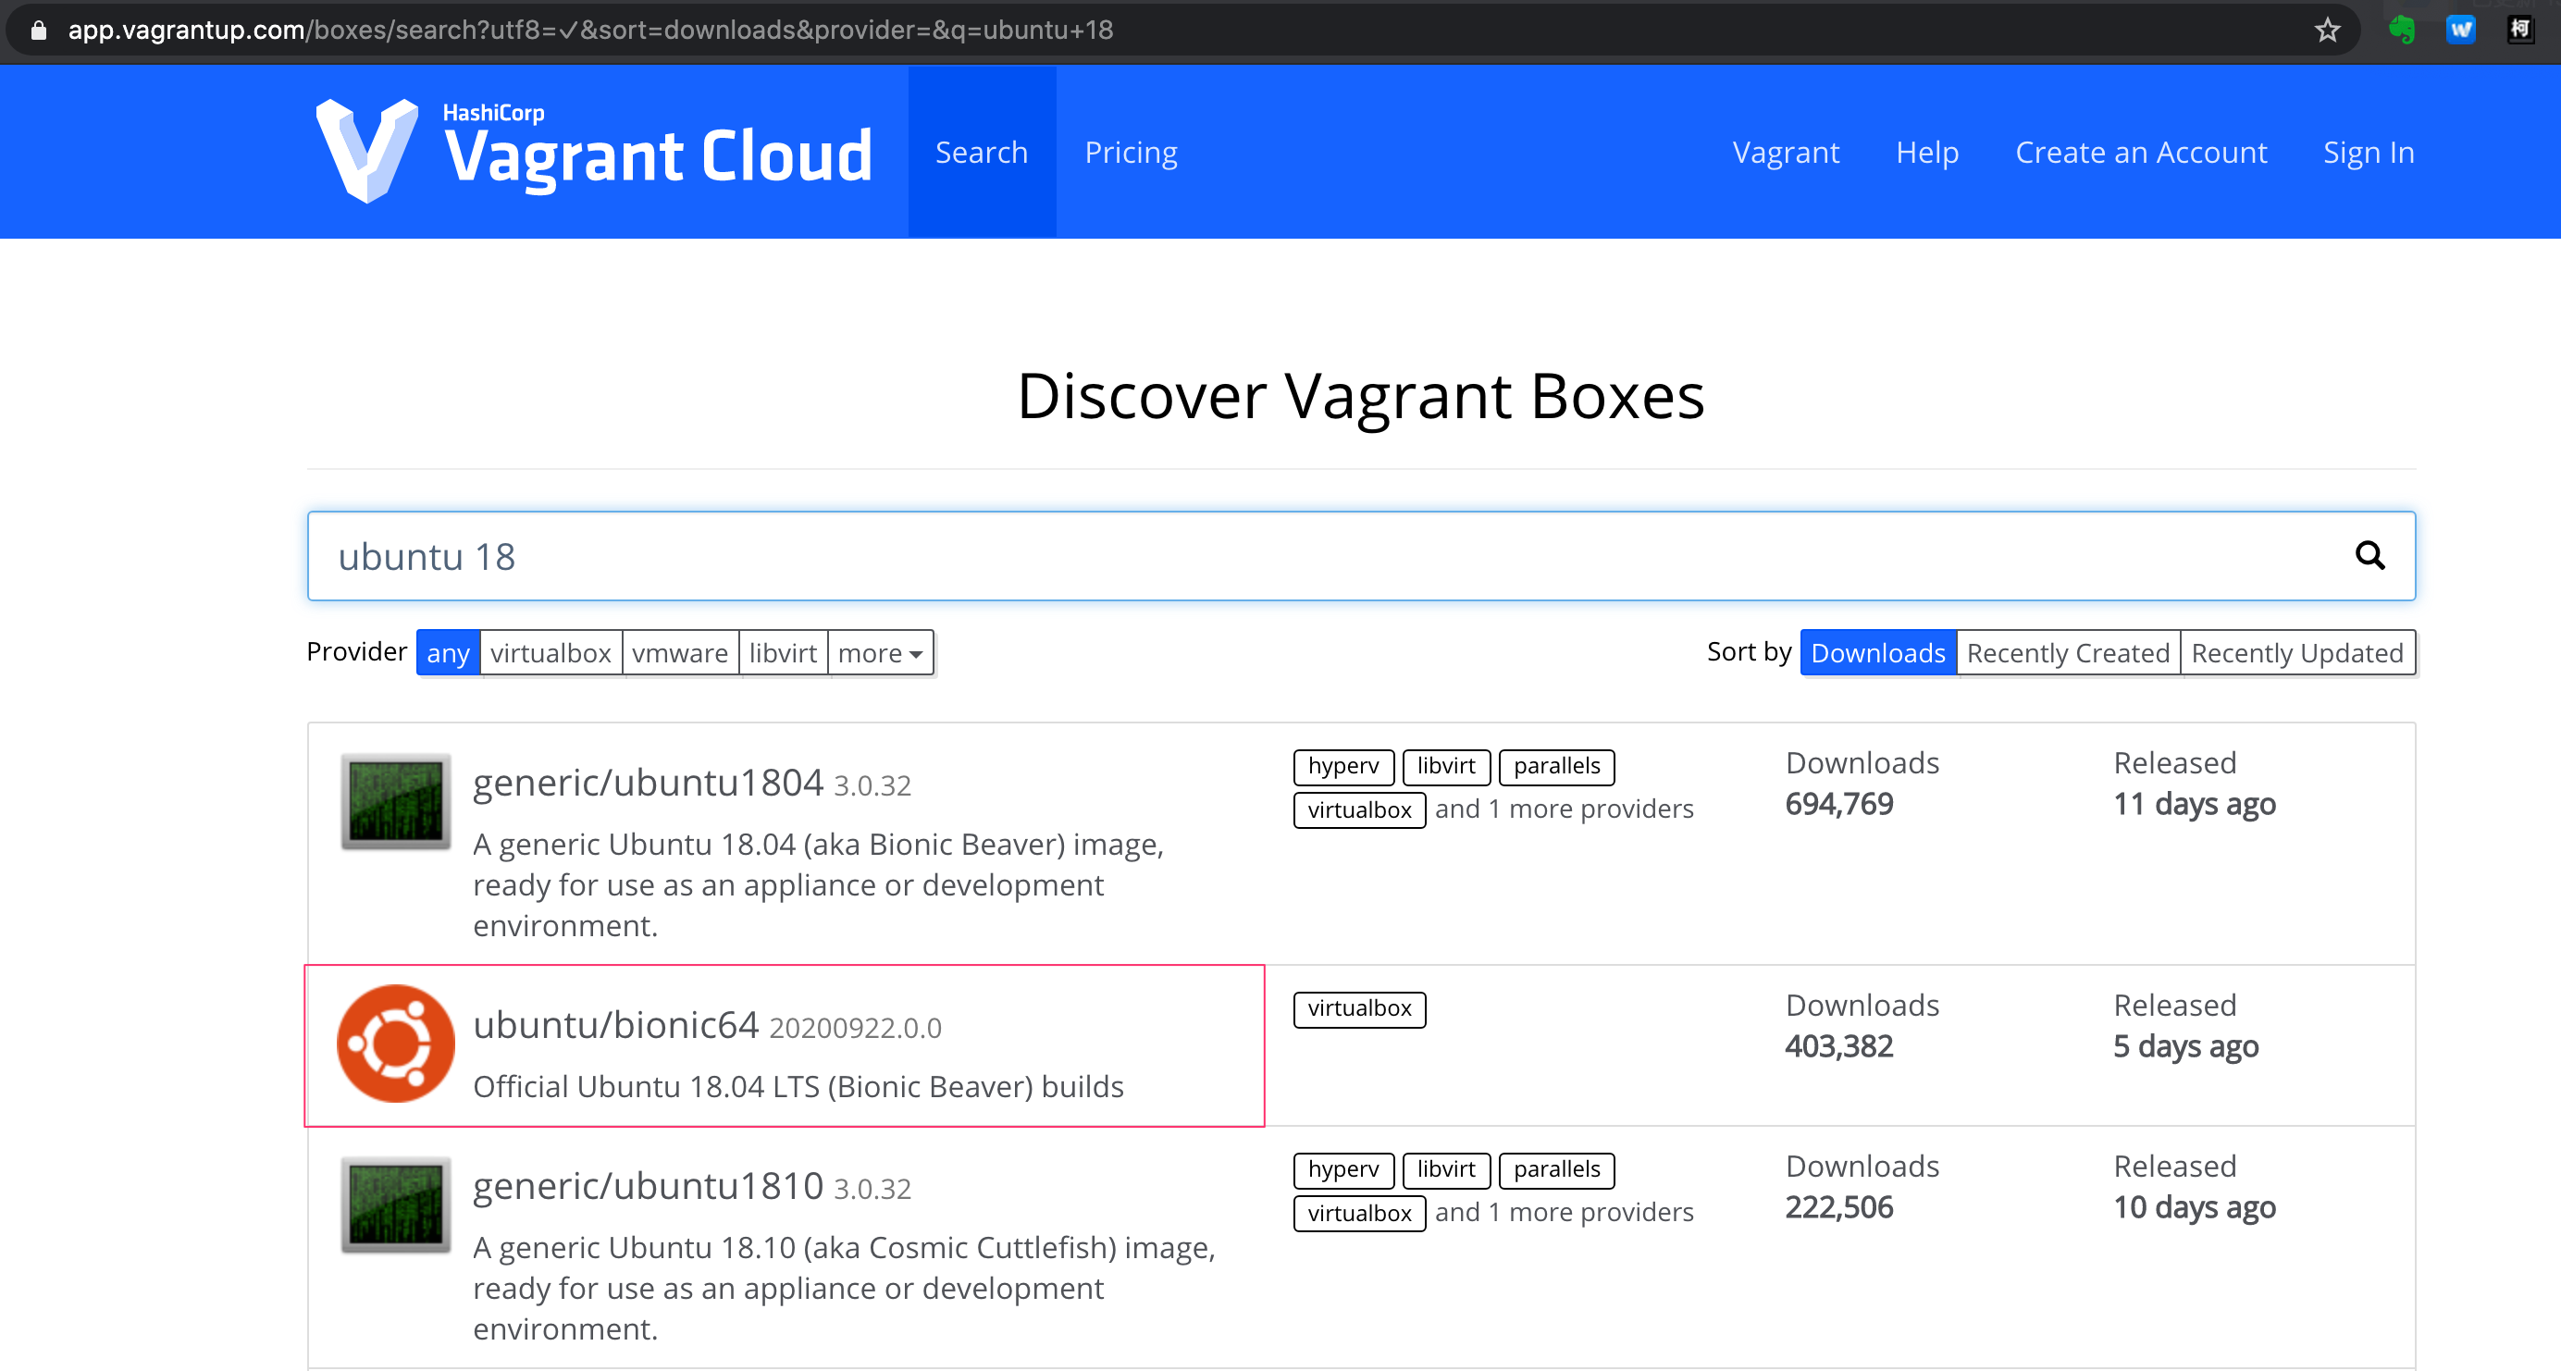Click Create an Account
Image resolution: width=2561 pixels, height=1371 pixels.
pos(2140,152)
